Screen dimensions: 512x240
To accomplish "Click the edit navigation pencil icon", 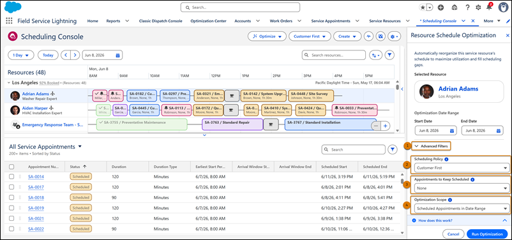I will point(508,21).
